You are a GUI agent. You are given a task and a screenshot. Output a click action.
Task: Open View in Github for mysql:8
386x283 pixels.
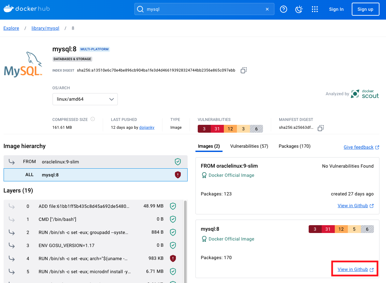[355, 270]
